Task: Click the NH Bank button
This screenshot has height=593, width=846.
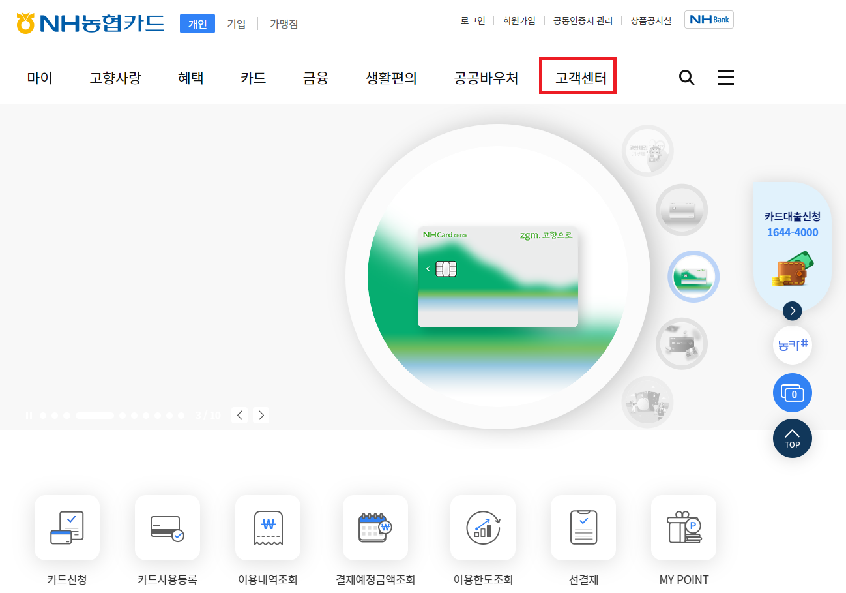Action: (x=709, y=20)
